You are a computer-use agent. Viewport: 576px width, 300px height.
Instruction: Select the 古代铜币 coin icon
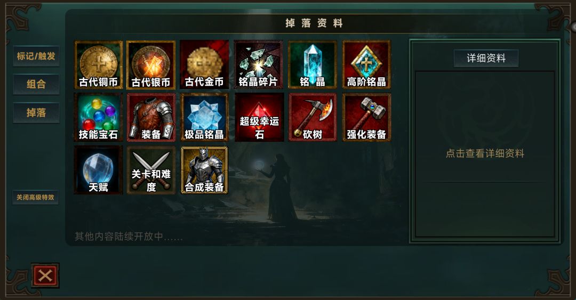pos(99,64)
